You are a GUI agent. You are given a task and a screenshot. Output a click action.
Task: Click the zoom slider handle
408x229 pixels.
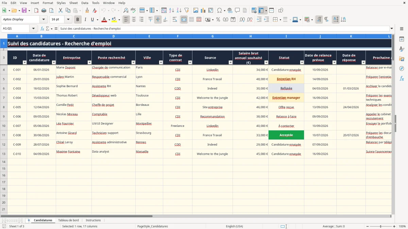click(381, 226)
